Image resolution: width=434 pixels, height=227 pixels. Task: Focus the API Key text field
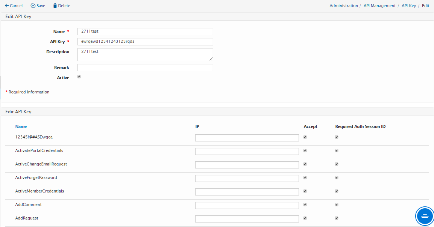[145, 42]
